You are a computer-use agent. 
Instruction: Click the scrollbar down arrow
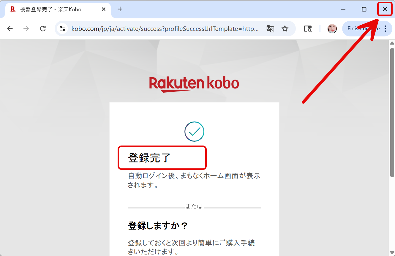(392, 253)
